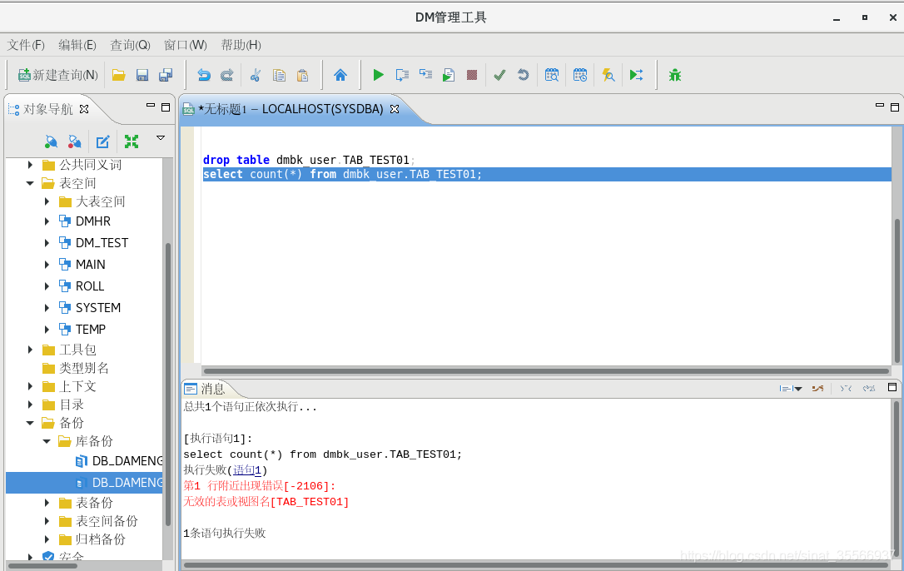Expand the ROLL tablespace node

47,286
